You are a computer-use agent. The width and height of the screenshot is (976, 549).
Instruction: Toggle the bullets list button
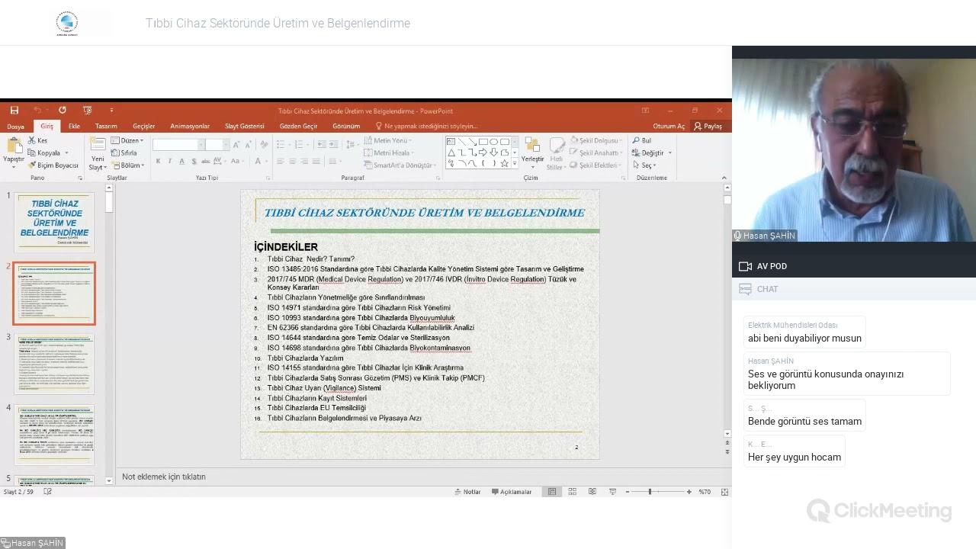[280, 144]
